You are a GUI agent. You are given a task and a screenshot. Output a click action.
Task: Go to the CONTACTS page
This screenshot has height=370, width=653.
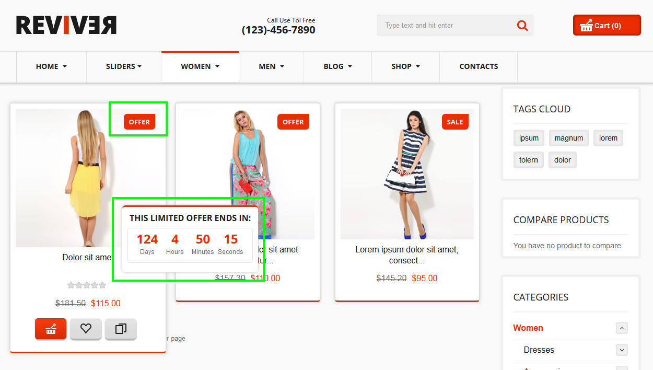tap(479, 66)
